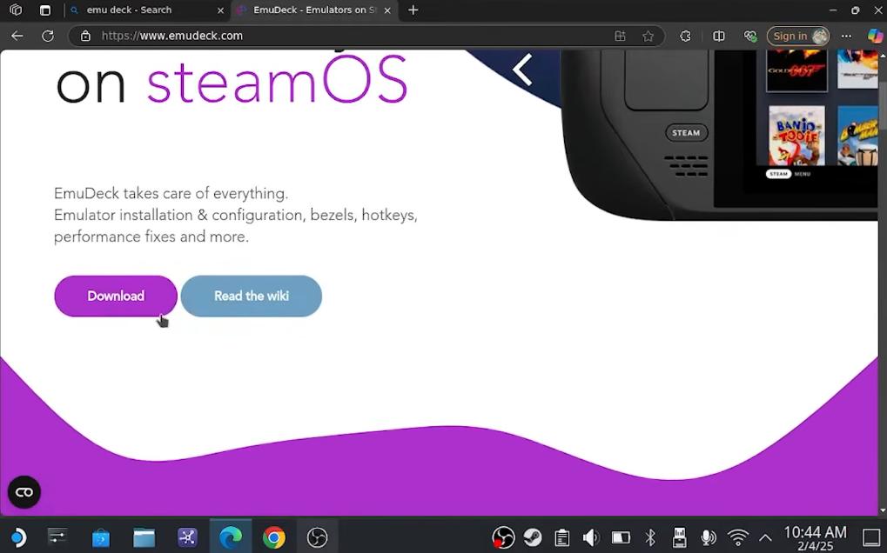The width and height of the screenshot is (887, 553).
Task: Close the emu deck - Search tab
Action: [x=220, y=10]
